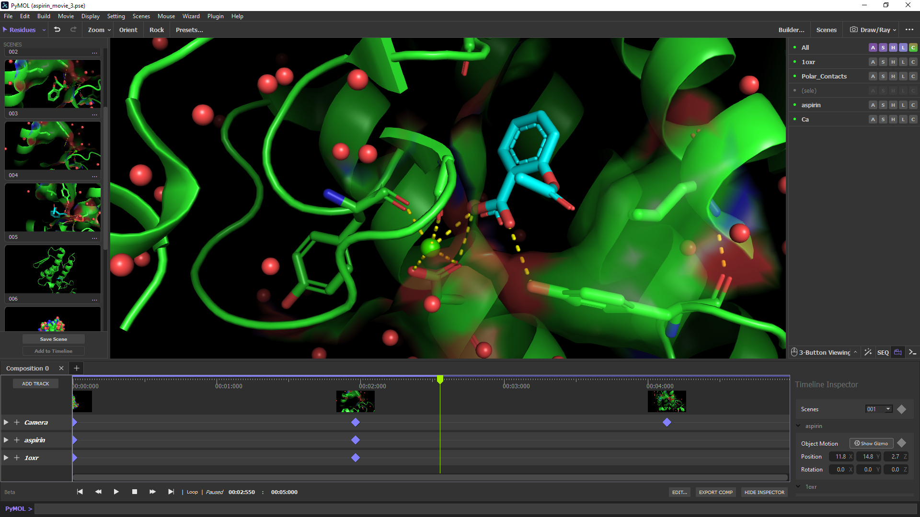This screenshot has height=517, width=920.
Task: Click the Builder panel icon
Action: 791,30
